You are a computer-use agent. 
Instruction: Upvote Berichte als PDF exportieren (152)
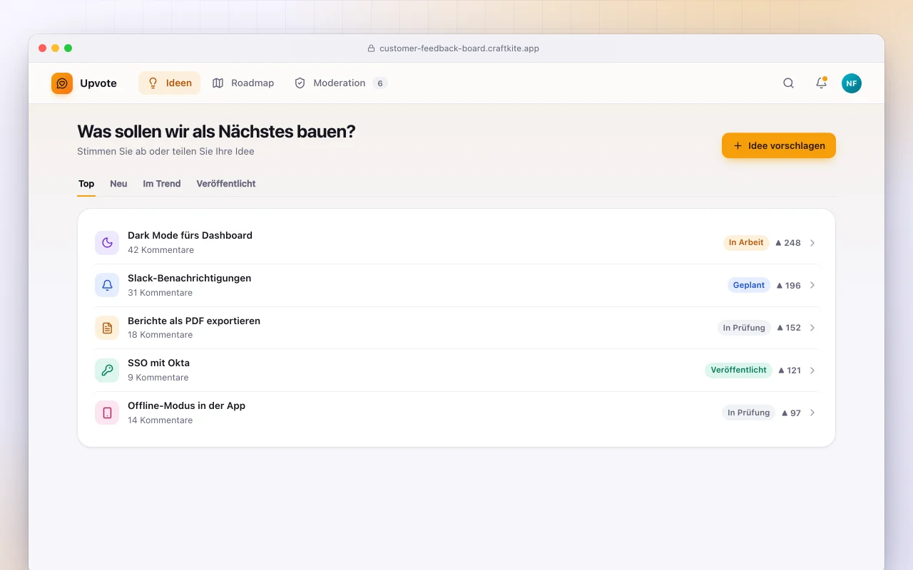coord(789,328)
